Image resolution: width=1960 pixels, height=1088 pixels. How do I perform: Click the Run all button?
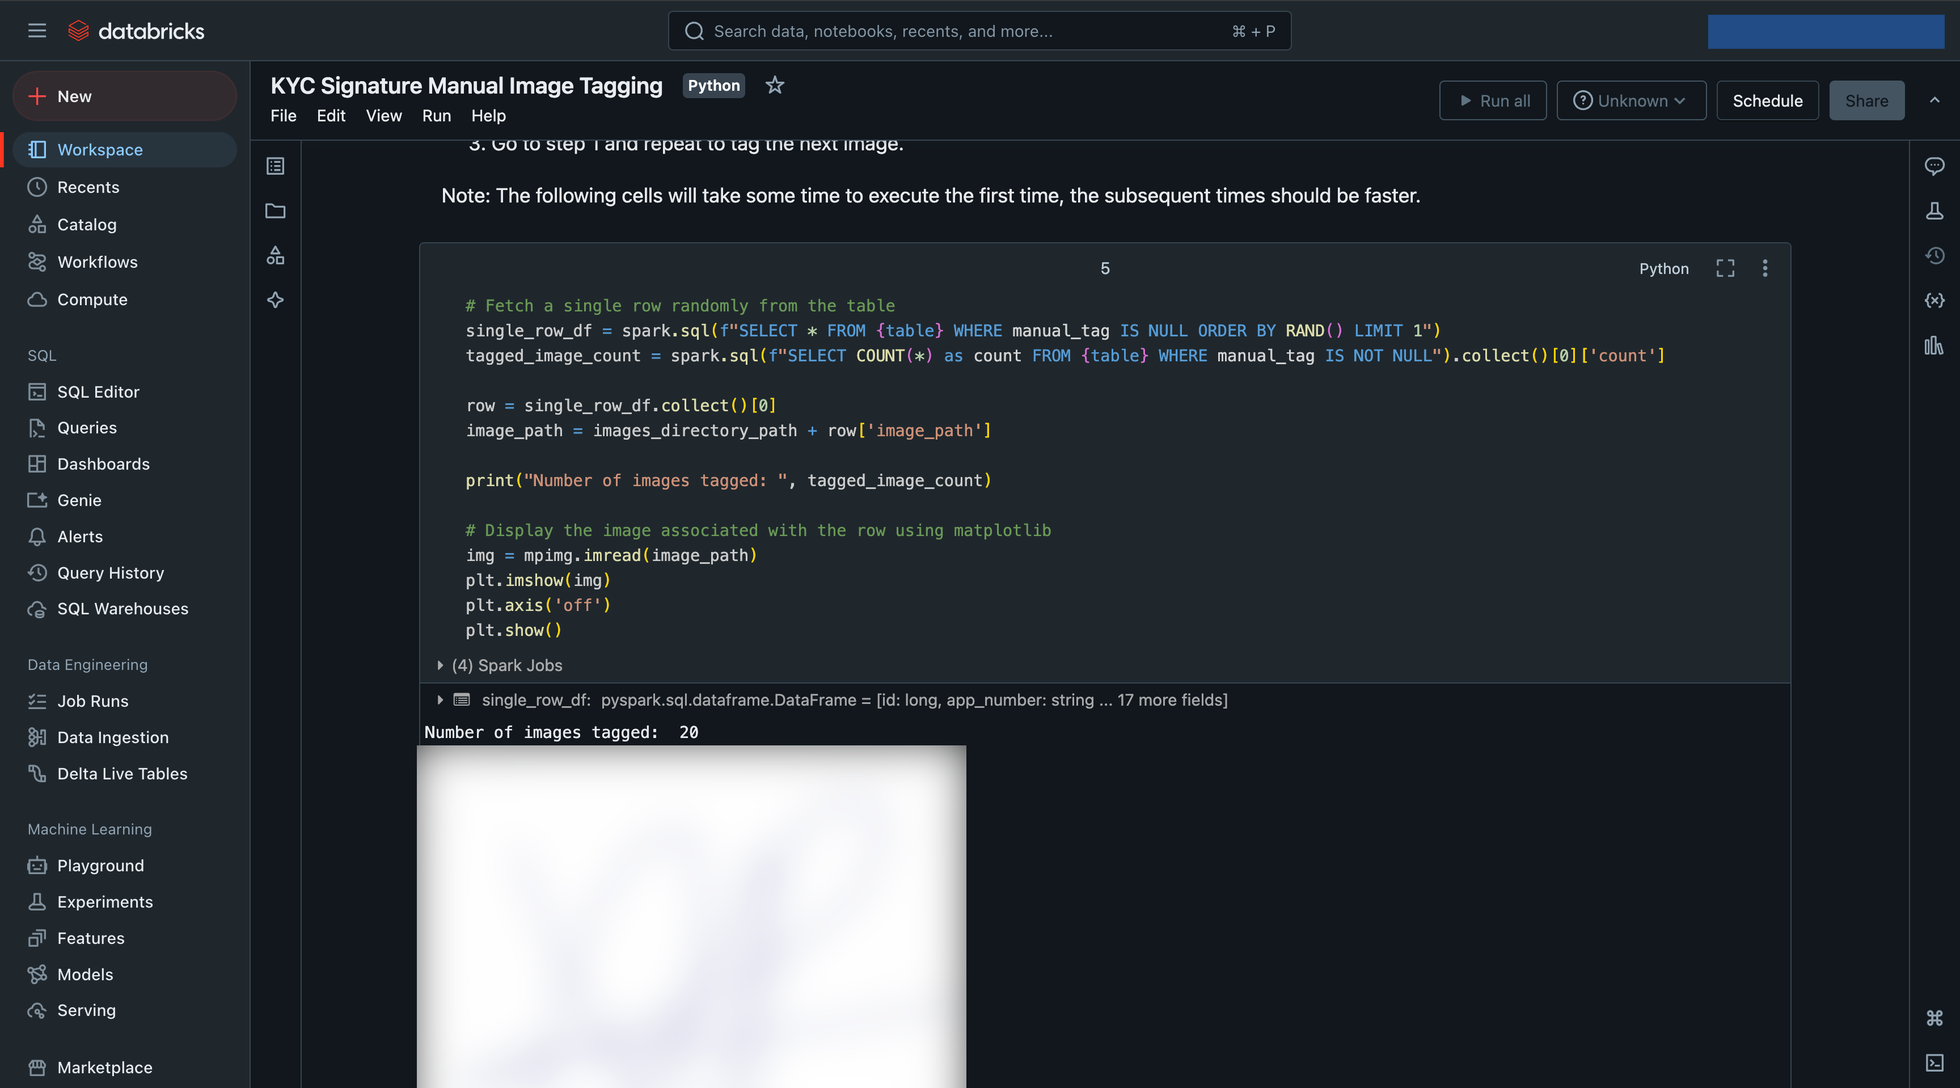click(1492, 100)
